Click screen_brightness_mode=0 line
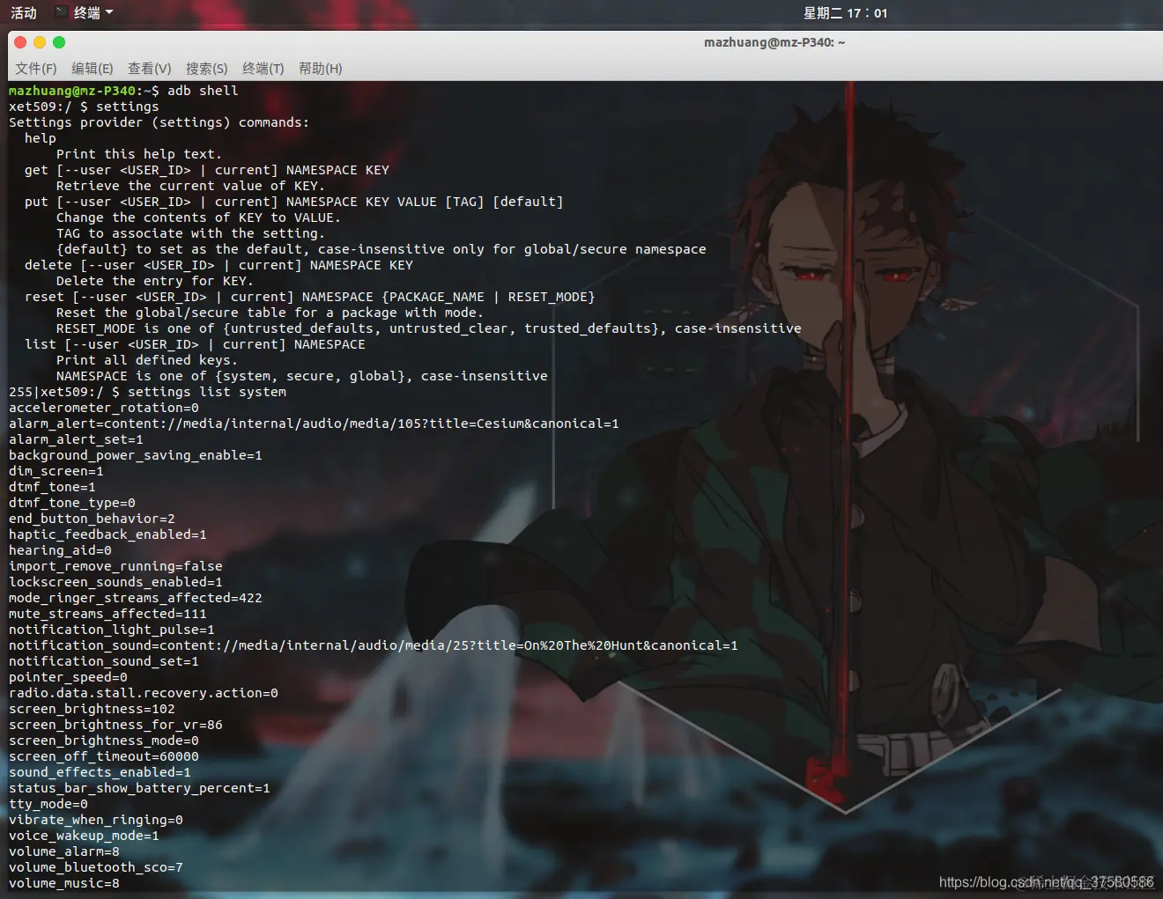Image resolution: width=1163 pixels, height=899 pixels. (x=104, y=741)
